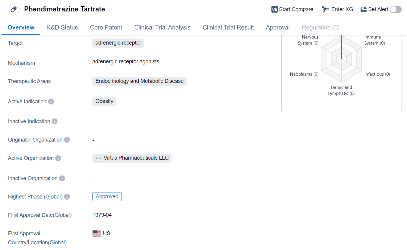Go to Clinical Trial Analysis tab
The width and height of the screenshot is (407, 250).
pyautogui.click(x=162, y=27)
